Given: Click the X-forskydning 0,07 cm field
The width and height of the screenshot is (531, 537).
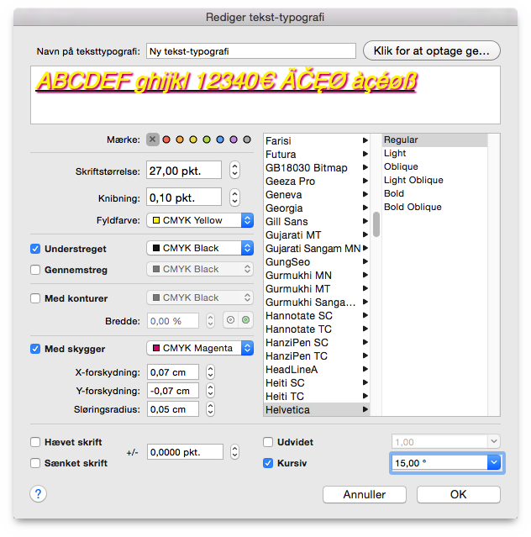Looking at the screenshot, I should click(x=173, y=372).
